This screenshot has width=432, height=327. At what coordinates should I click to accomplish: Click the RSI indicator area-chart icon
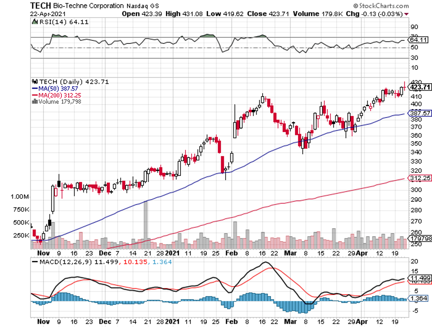pyautogui.click(x=35, y=22)
